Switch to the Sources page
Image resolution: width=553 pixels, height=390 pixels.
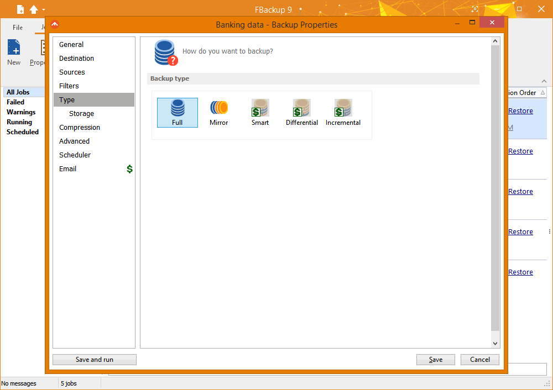(94, 72)
